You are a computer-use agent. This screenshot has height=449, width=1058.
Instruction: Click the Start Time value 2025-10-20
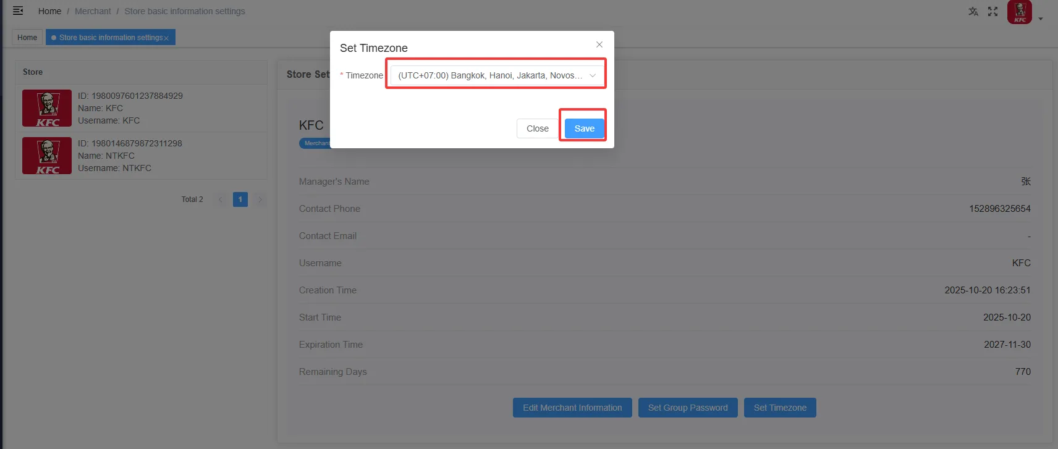(1007, 317)
